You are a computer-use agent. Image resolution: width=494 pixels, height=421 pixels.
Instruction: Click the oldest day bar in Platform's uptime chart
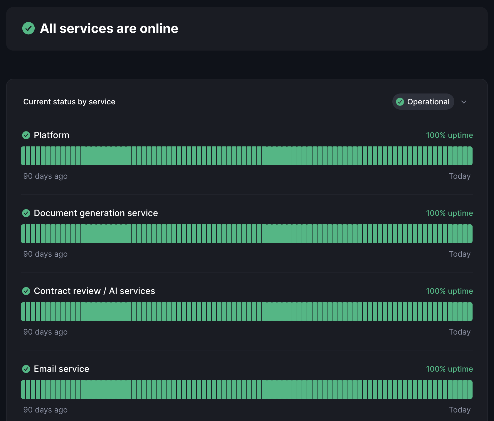[23, 156]
